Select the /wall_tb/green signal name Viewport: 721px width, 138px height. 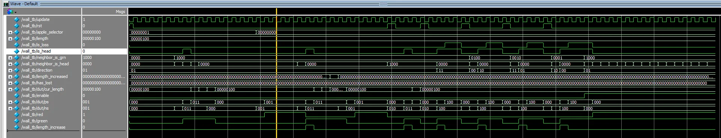click(x=34, y=121)
